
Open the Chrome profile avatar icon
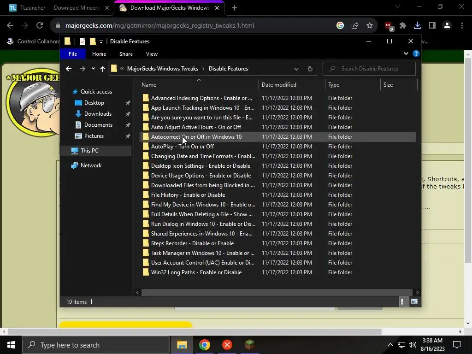pyautogui.click(x=447, y=26)
